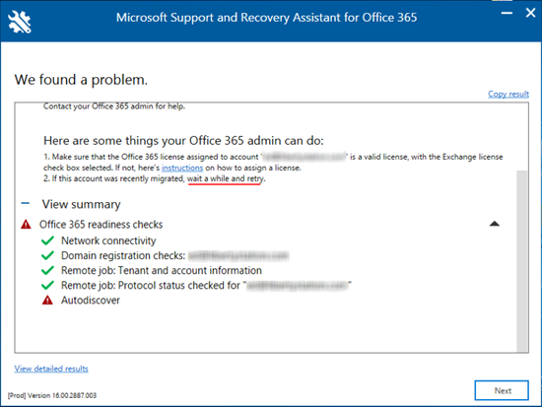Select the Autodiscover check item
Image resolution: width=542 pixels, height=407 pixels.
point(91,301)
